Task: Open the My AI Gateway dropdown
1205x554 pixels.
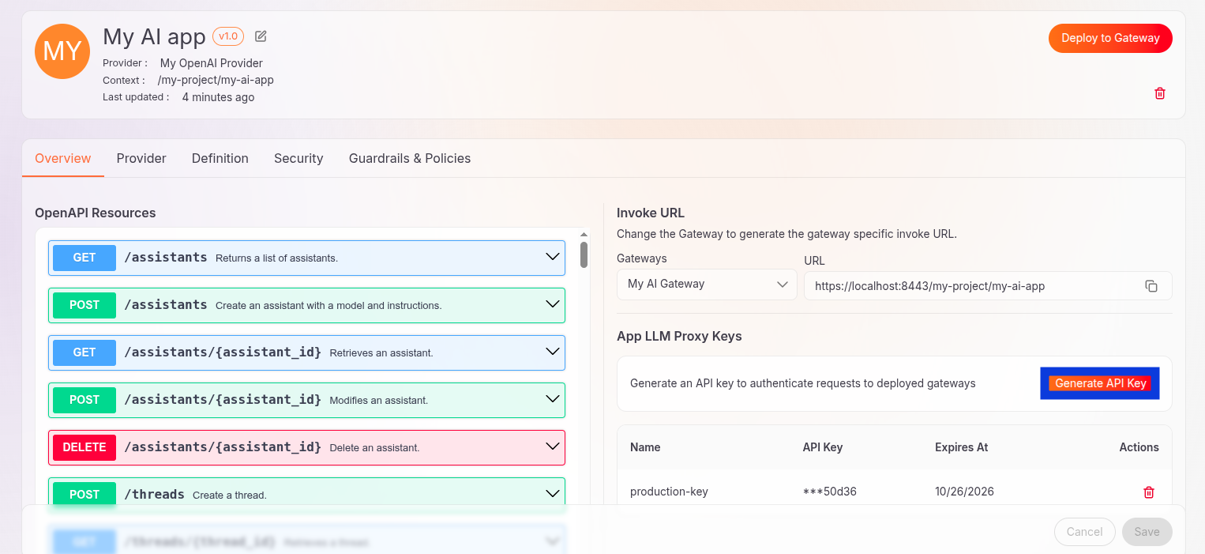Action: [707, 285]
